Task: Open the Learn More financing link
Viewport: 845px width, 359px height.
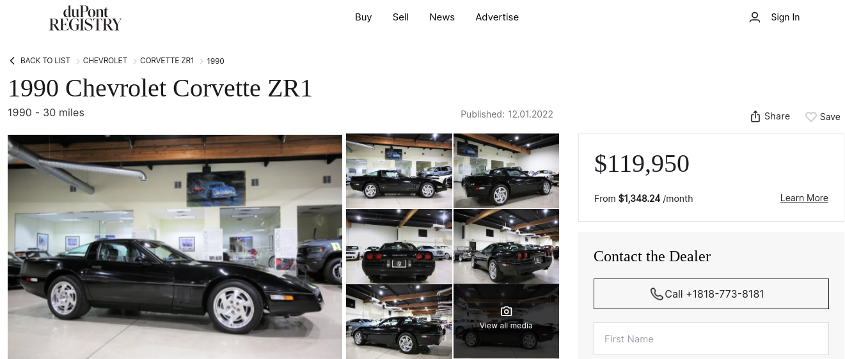Action: 804,198
